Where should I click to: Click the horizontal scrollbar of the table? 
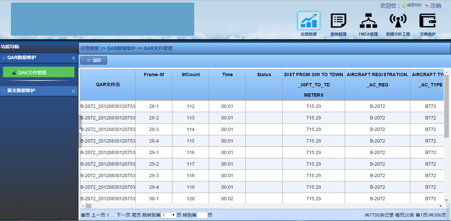click(x=232, y=206)
